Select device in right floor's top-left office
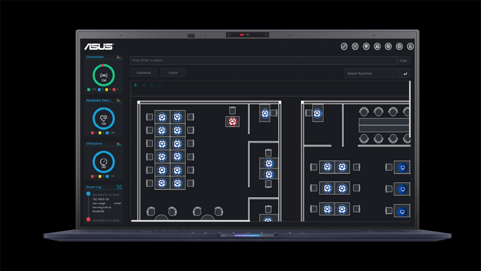Image resolution: width=481 pixels, height=271 pixels. [317, 114]
